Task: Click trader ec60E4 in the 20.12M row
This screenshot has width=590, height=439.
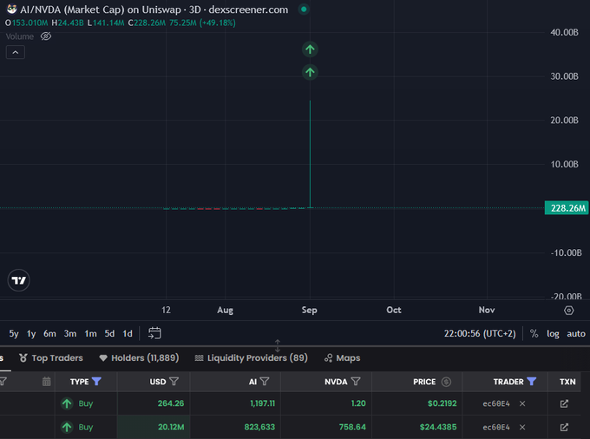Action: tap(496, 428)
